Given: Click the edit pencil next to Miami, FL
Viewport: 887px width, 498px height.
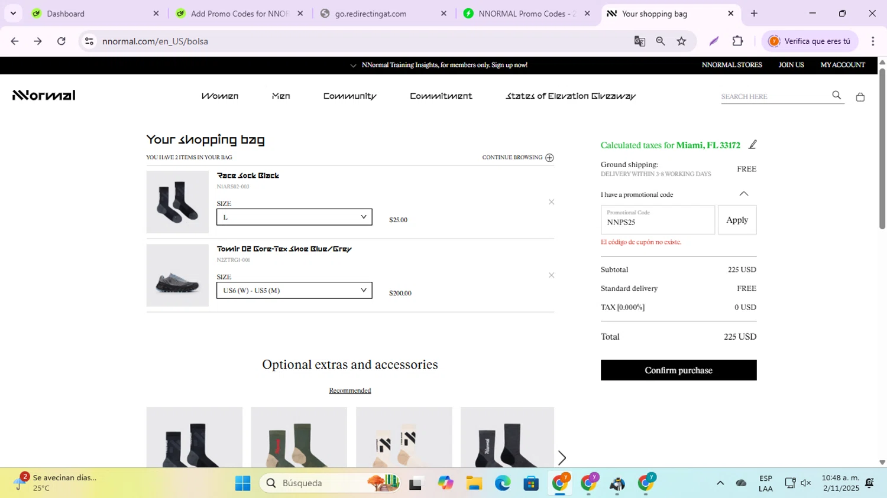Looking at the screenshot, I should point(752,145).
